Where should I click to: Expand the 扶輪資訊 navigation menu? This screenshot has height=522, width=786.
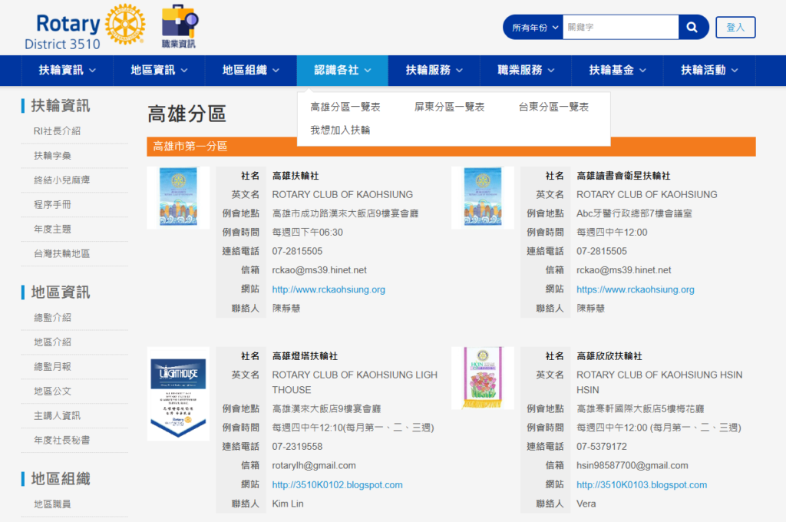click(x=68, y=71)
